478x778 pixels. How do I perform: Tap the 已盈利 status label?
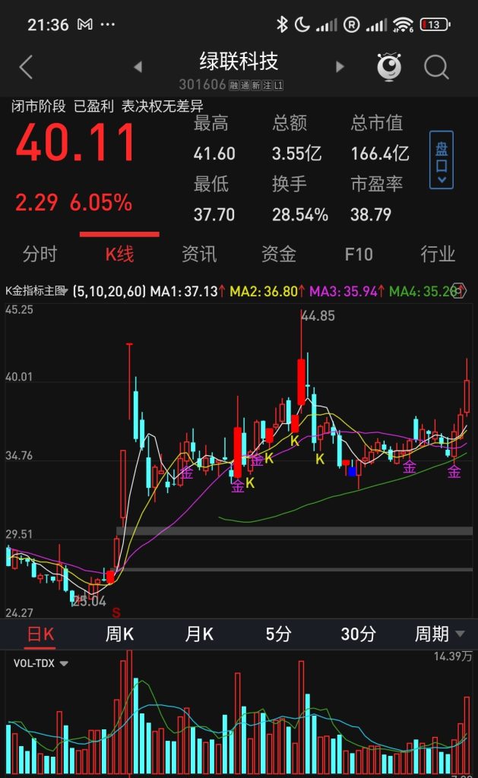point(93,106)
